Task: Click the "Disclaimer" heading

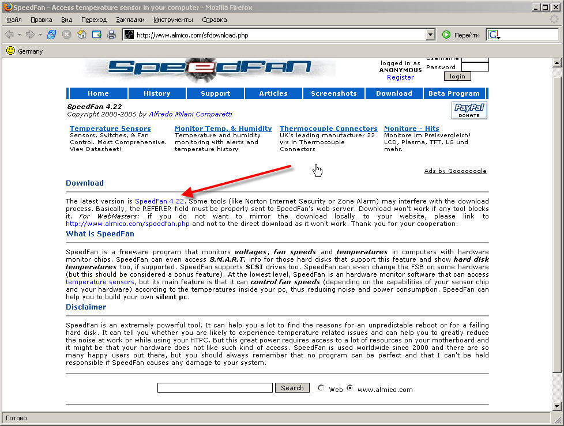Action: [86, 307]
